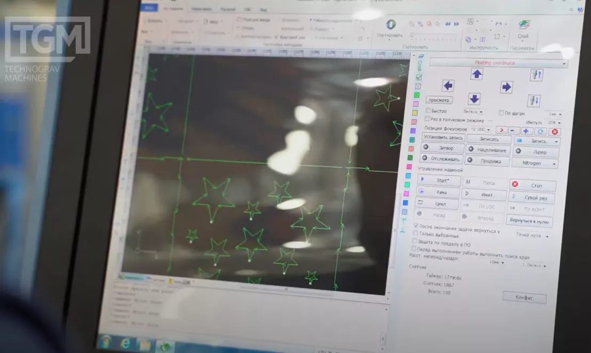This screenshot has height=353, width=591.
Task: Check the Только выбранные option
Action: tap(416, 234)
